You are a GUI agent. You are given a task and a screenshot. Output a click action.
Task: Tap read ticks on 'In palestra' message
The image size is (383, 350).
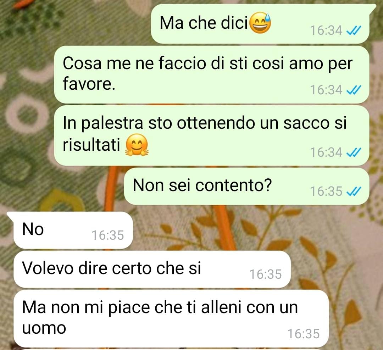click(x=354, y=153)
